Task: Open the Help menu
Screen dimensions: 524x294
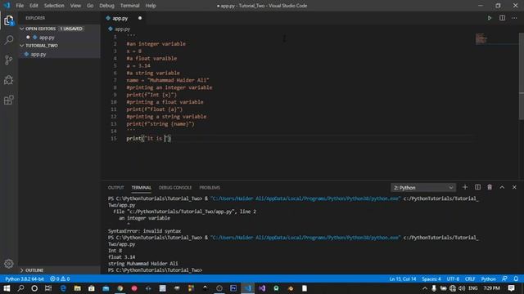Action: pos(151,6)
